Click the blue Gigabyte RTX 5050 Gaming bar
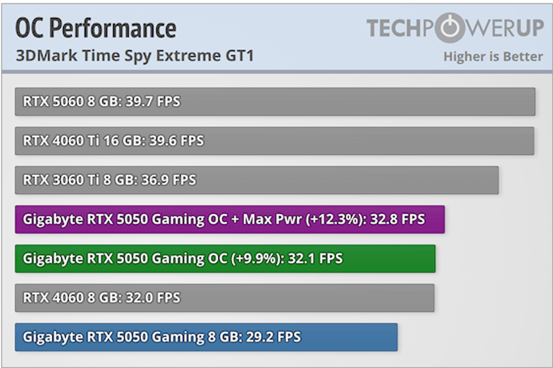553x368 pixels. tap(206, 337)
